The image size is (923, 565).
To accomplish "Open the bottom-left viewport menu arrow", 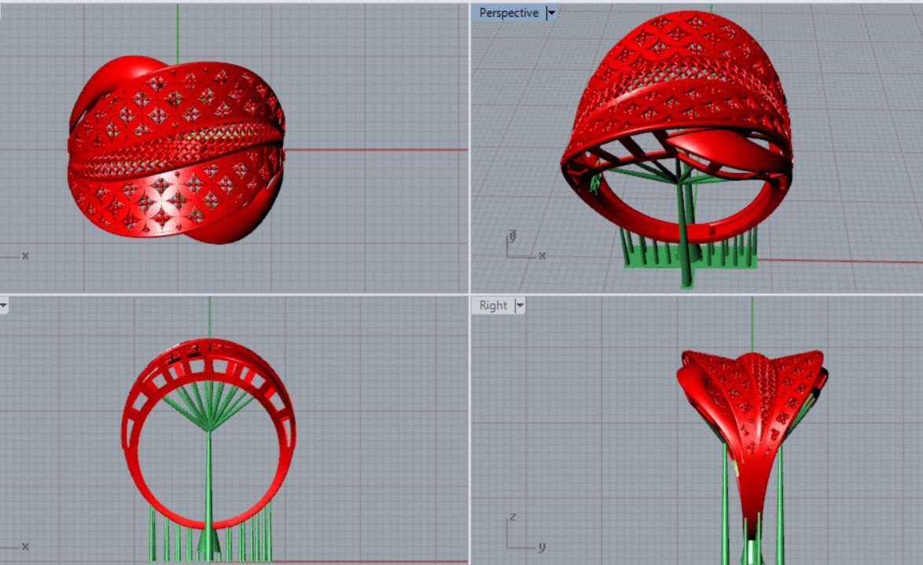I will (x=3, y=306).
